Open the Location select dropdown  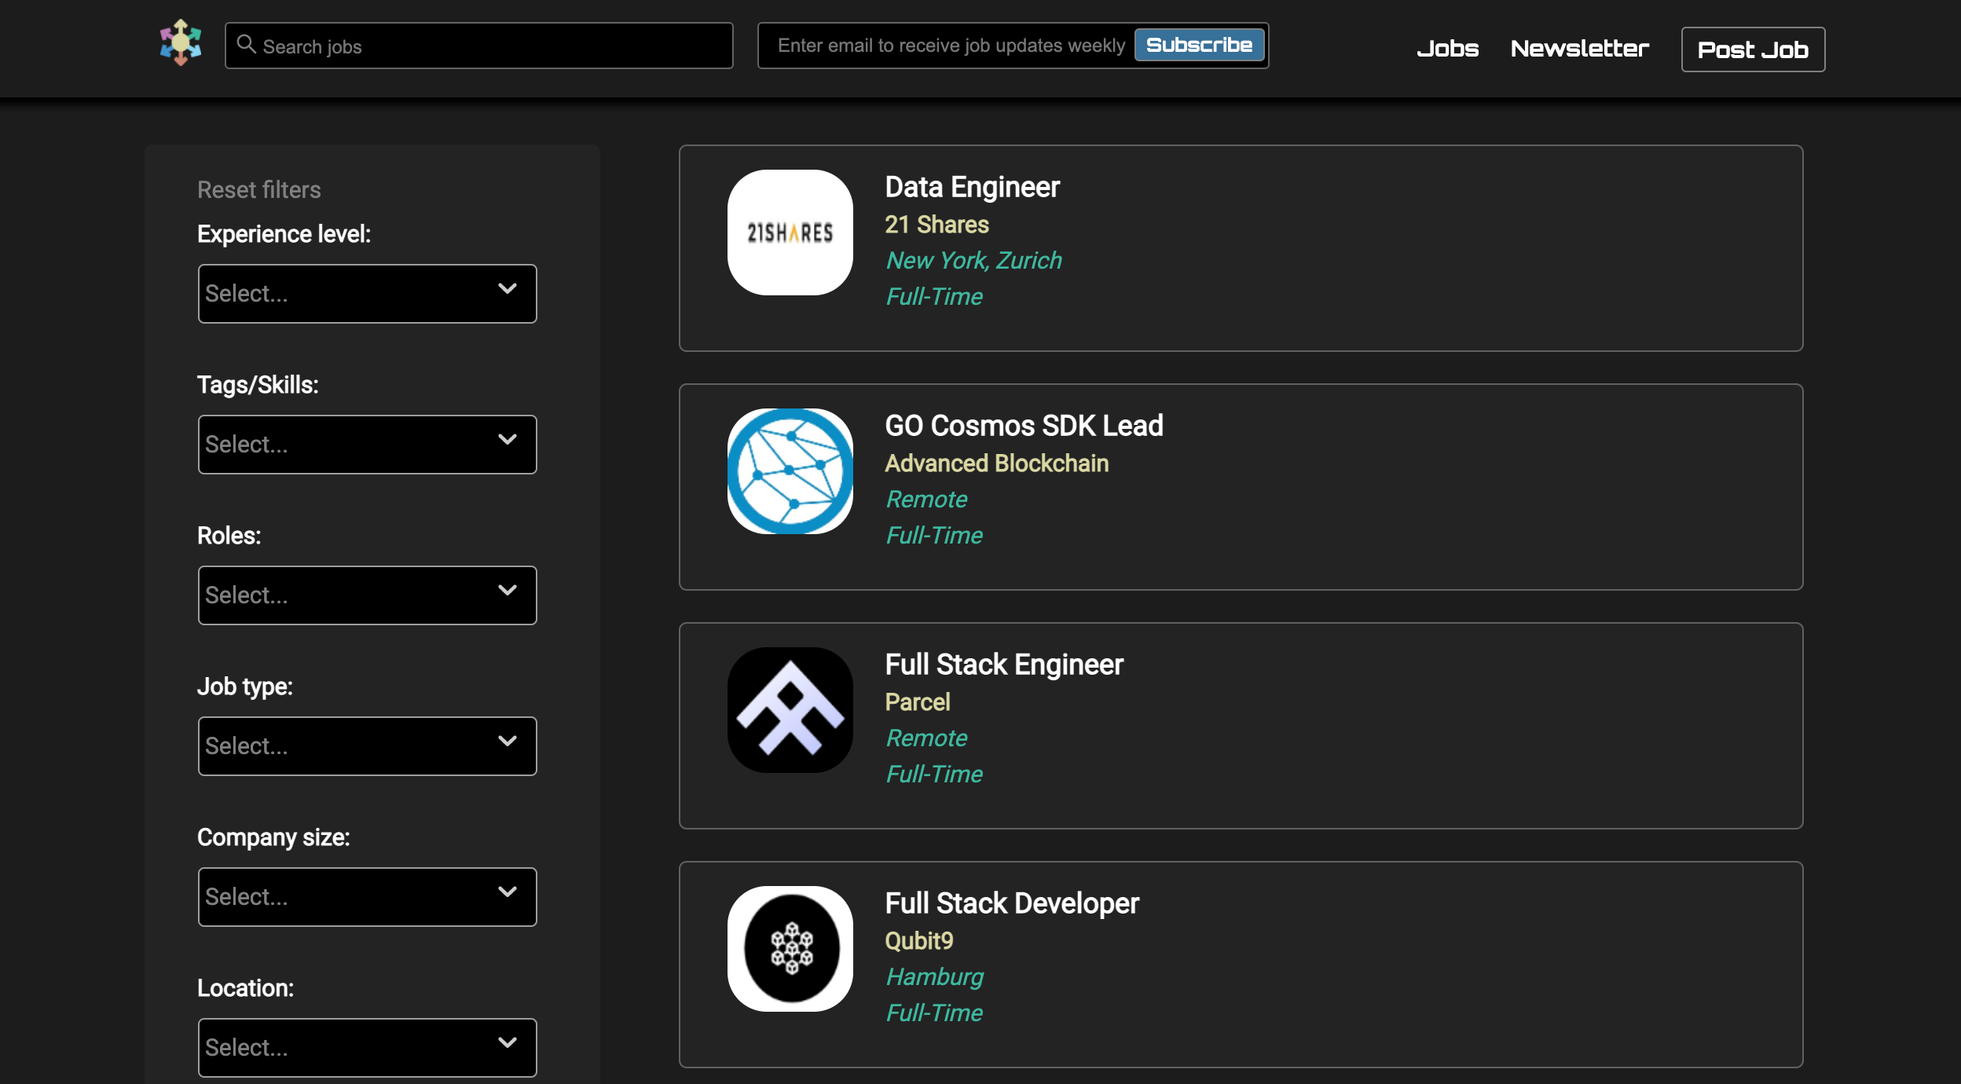367,1048
